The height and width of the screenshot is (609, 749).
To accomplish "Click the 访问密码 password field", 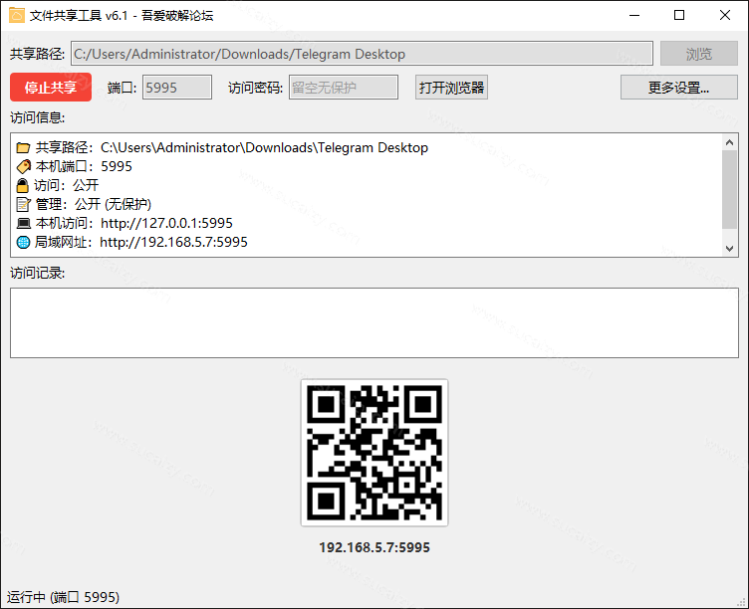I will tap(344, 88).
